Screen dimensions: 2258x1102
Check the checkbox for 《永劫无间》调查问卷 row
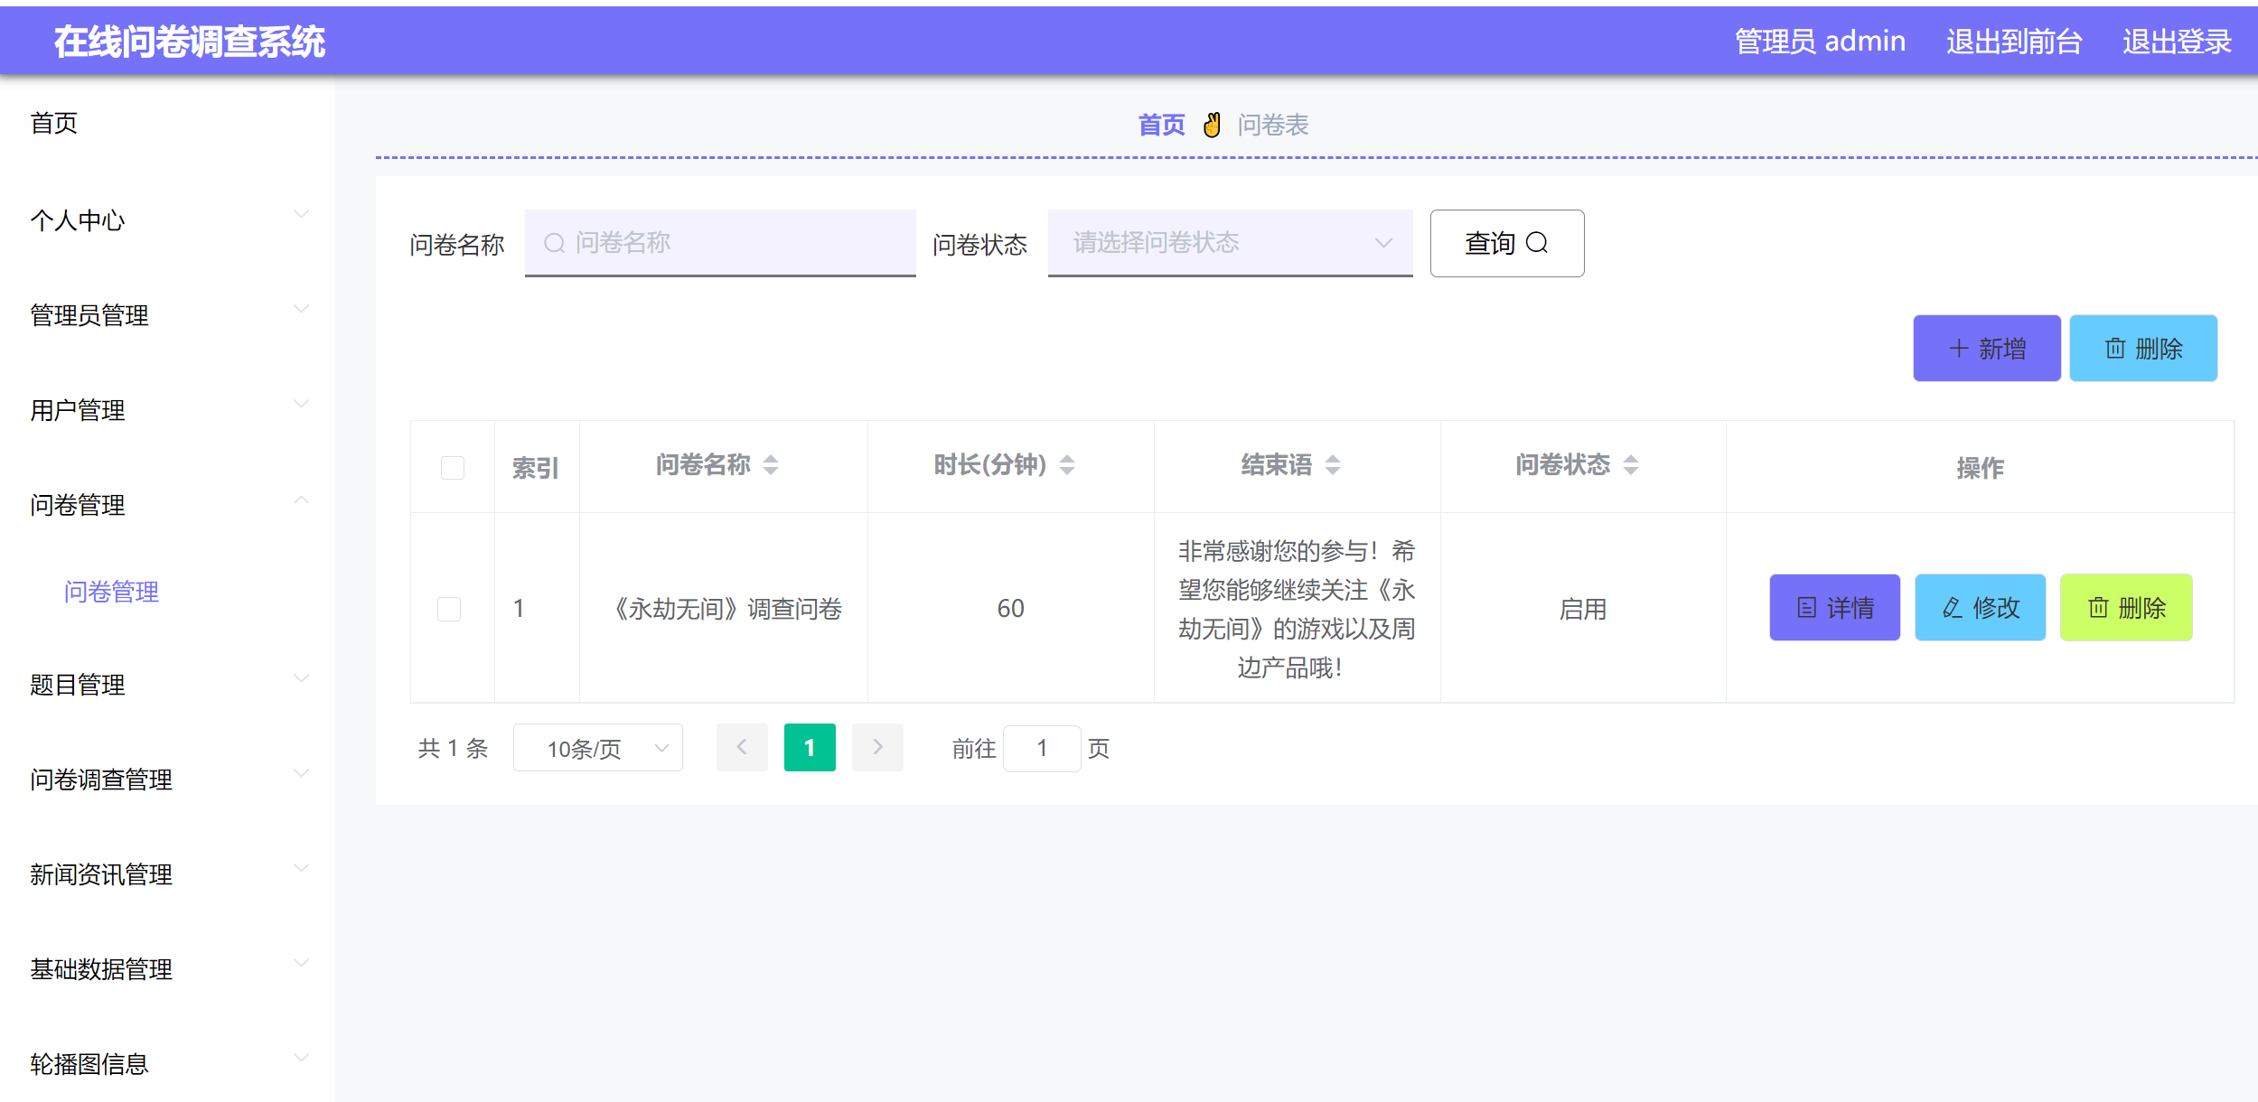click(451, 608)
